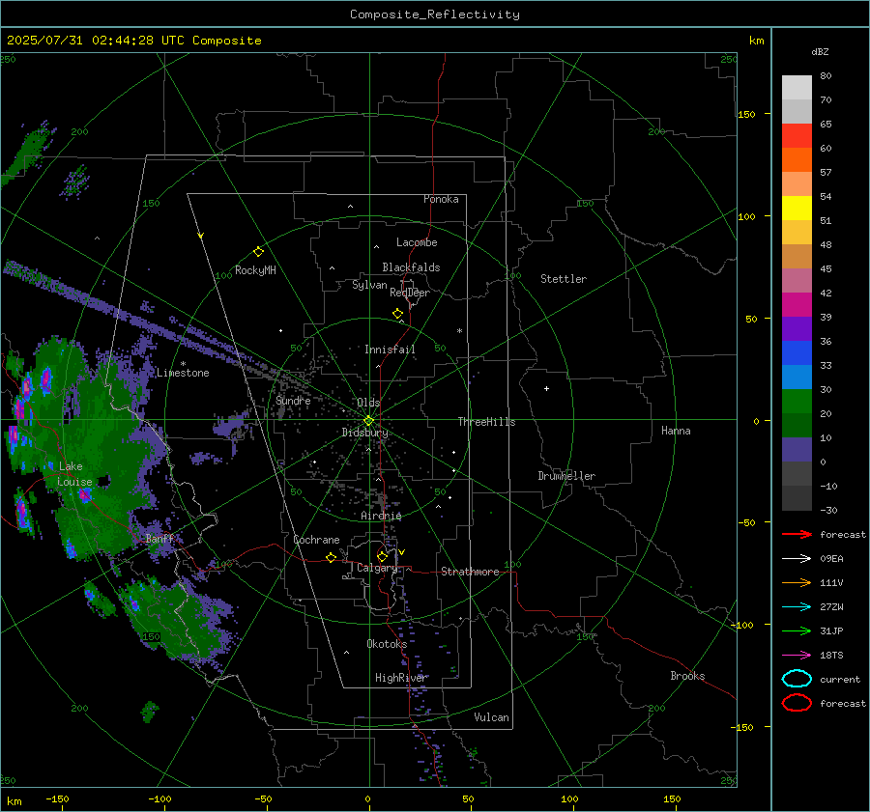Click the -150 tick on bottom km axis
Screen dimensions: 870x812
coord(58,798)
